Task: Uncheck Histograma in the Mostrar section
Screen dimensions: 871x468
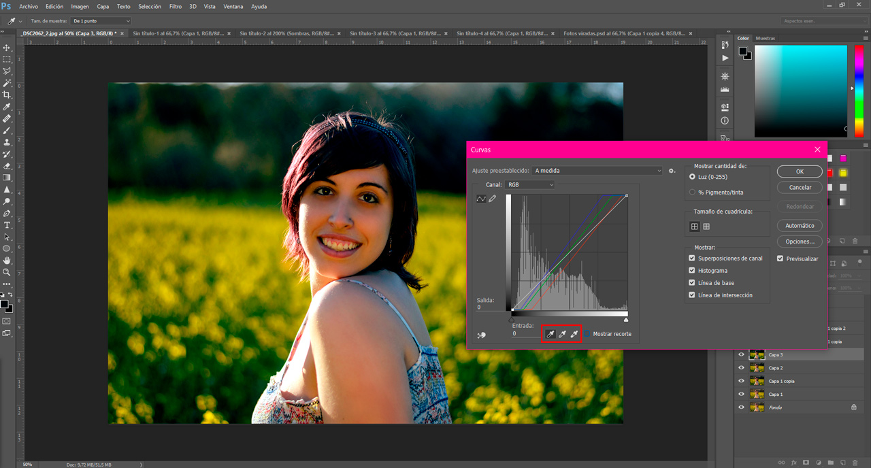Action: (691, 270)
